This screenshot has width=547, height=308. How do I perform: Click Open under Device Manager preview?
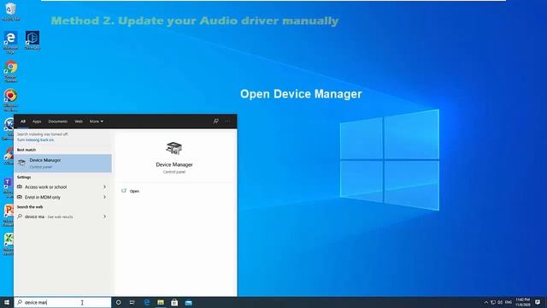click(131, 191)
